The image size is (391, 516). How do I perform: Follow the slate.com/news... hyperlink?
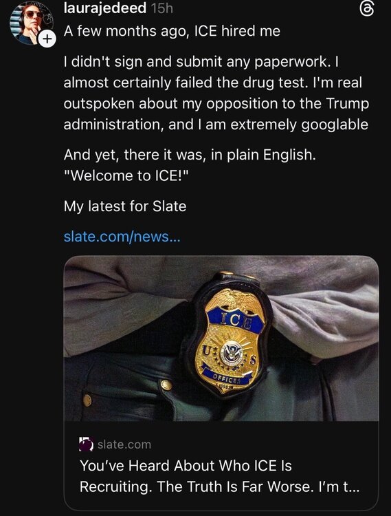tap(122, 236)
